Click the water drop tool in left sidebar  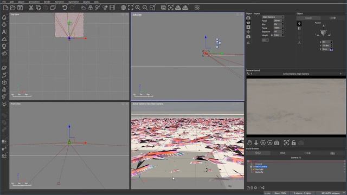4,17
